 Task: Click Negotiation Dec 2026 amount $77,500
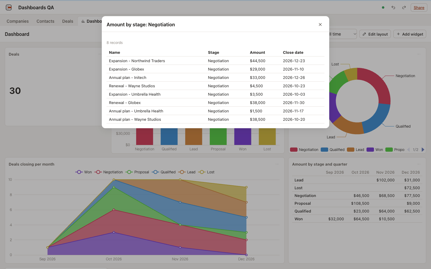click(412, 195)
